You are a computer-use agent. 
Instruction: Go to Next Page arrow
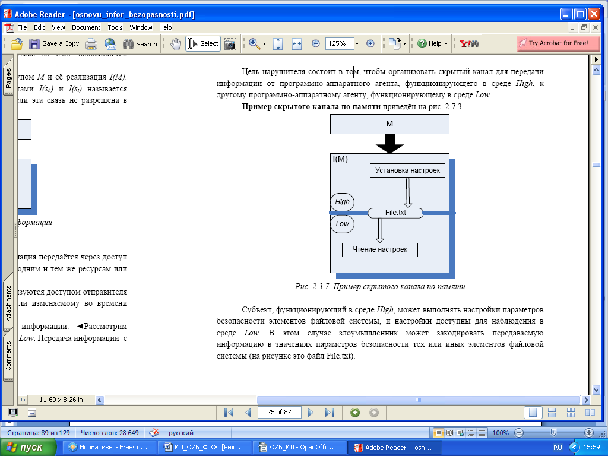(x=310, y=413)
